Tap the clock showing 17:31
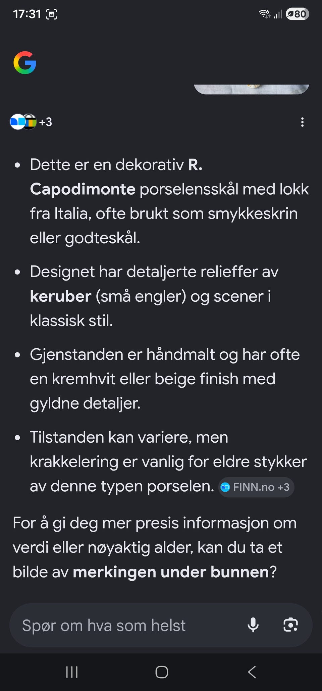This screenshot has height=691, width=322. (x=27, y=14)
